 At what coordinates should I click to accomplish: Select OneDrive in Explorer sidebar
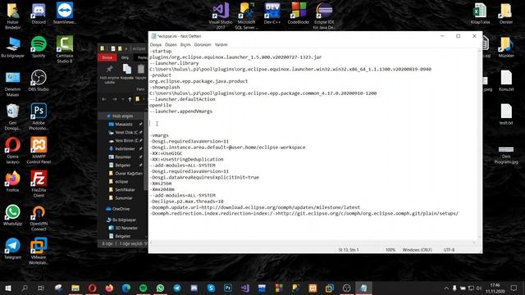121,209
